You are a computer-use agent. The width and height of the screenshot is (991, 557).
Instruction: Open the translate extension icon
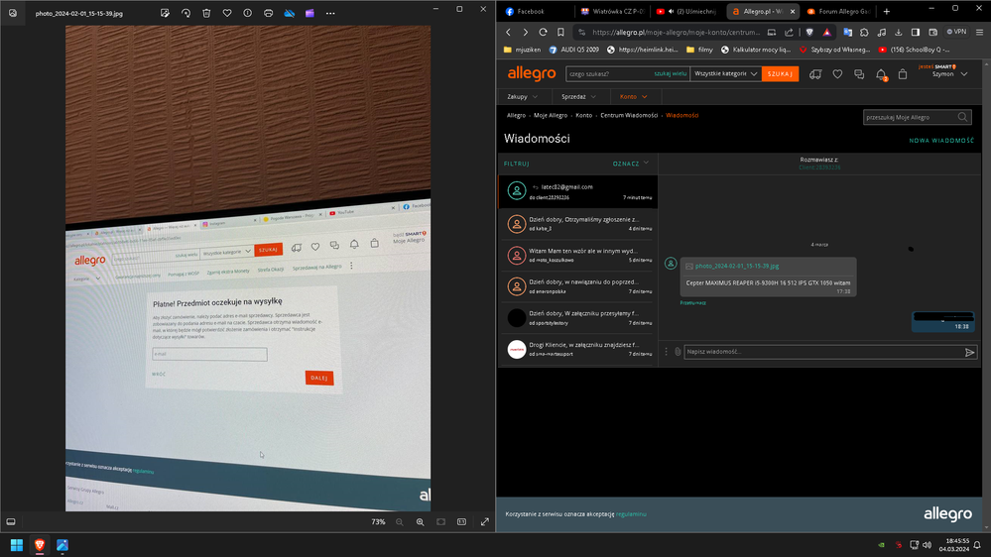pyautogui.click(x=847, y=32)
